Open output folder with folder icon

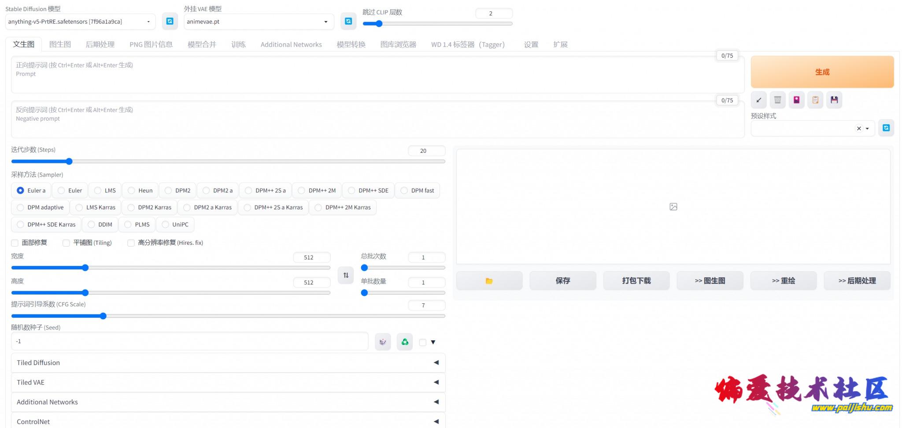(489, 281)
